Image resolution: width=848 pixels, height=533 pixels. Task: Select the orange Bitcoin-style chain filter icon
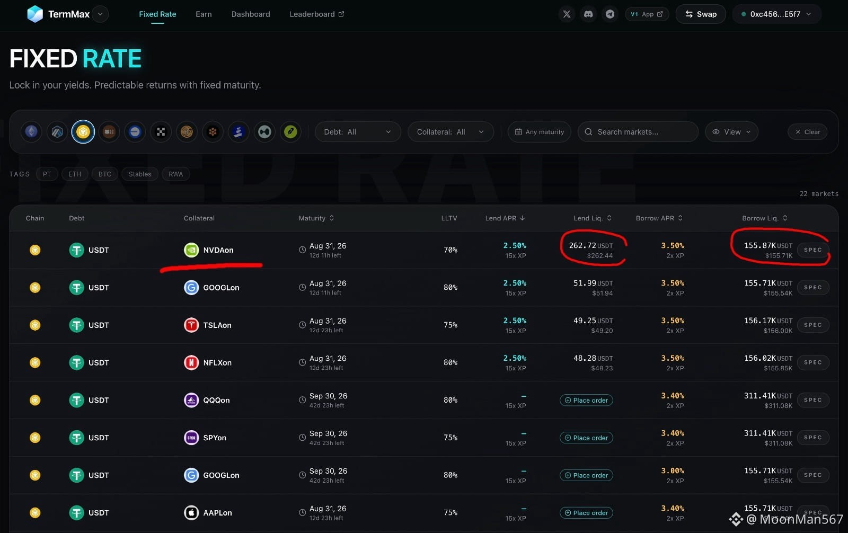(x=187, y=132)
